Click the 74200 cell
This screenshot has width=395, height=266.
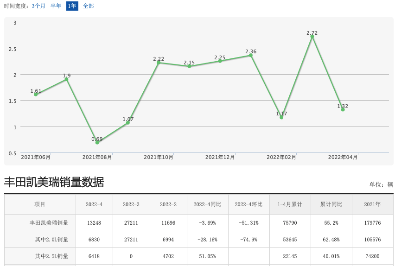[373, 256]
